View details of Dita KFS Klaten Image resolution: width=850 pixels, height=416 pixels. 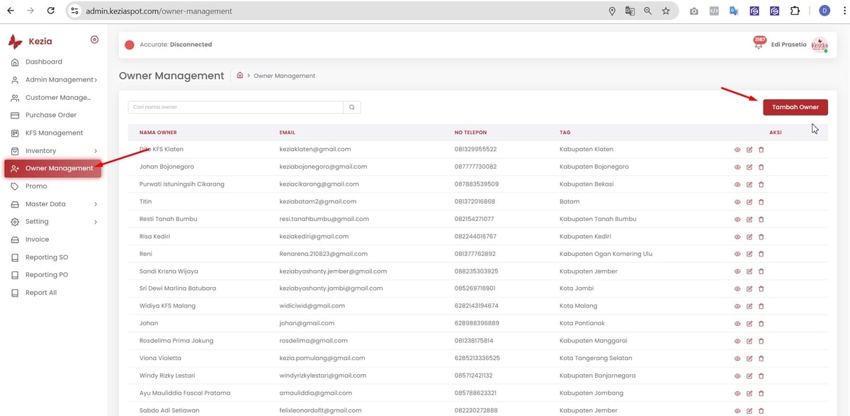coord(737,150)
